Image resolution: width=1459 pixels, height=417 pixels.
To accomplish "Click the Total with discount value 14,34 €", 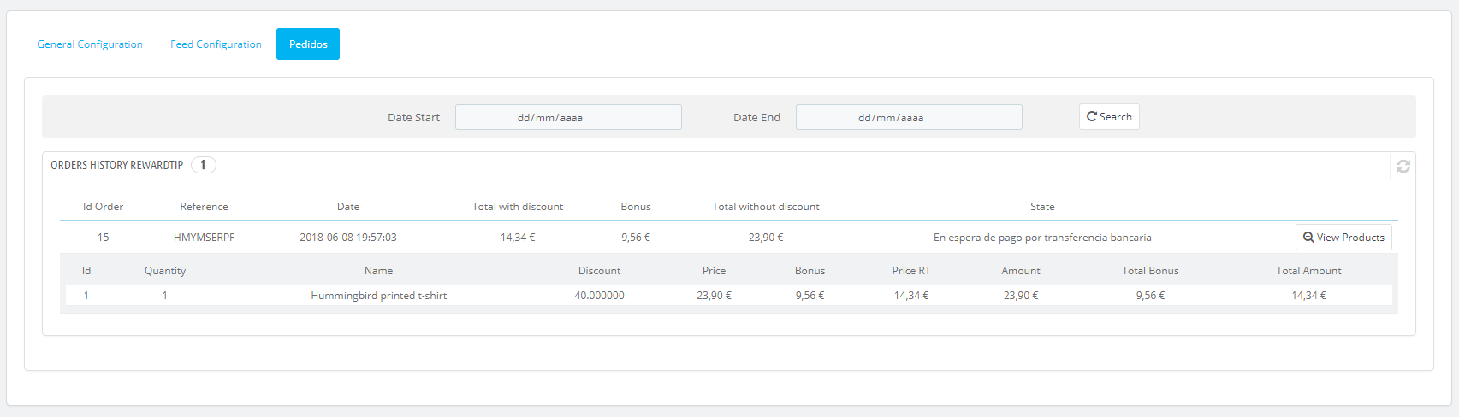I will [x=518, y=238].
